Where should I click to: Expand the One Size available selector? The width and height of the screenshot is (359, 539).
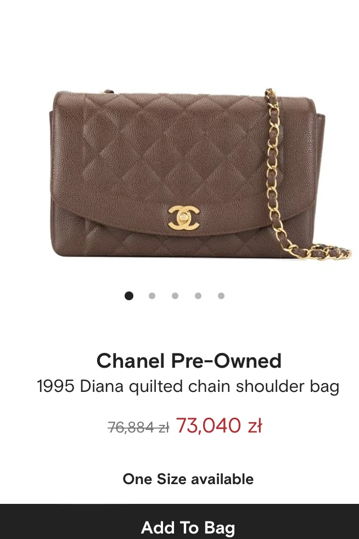click(x=188, y=479)
